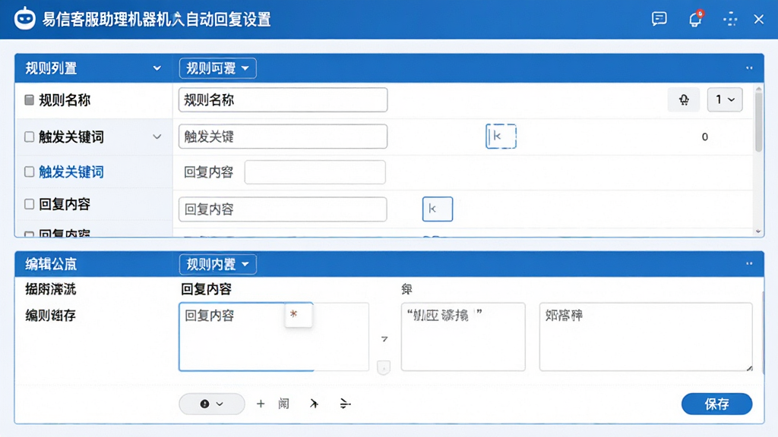Tick the 回复内容 row checkbox in the rules list
This screenshot has height=437, width=778.
tap(30, 204)
